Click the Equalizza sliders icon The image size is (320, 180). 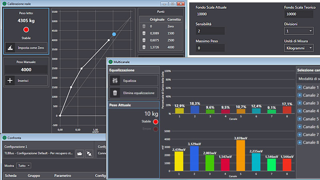115,80
